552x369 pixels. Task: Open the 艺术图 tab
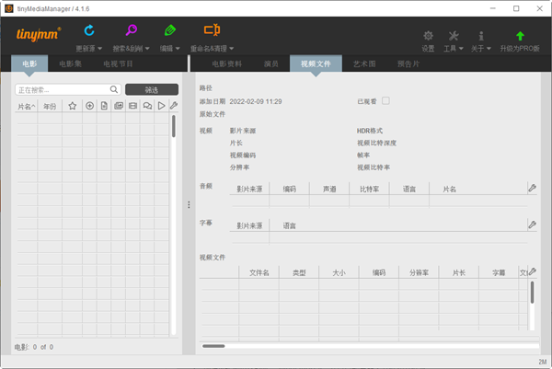[364, 63]
